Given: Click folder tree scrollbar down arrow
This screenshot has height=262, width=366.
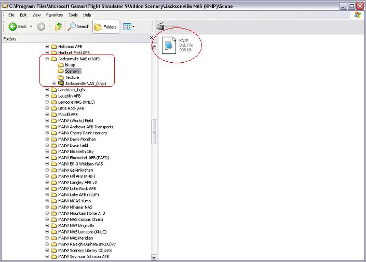Looking at the screenshot, I should tap(154, 257).
